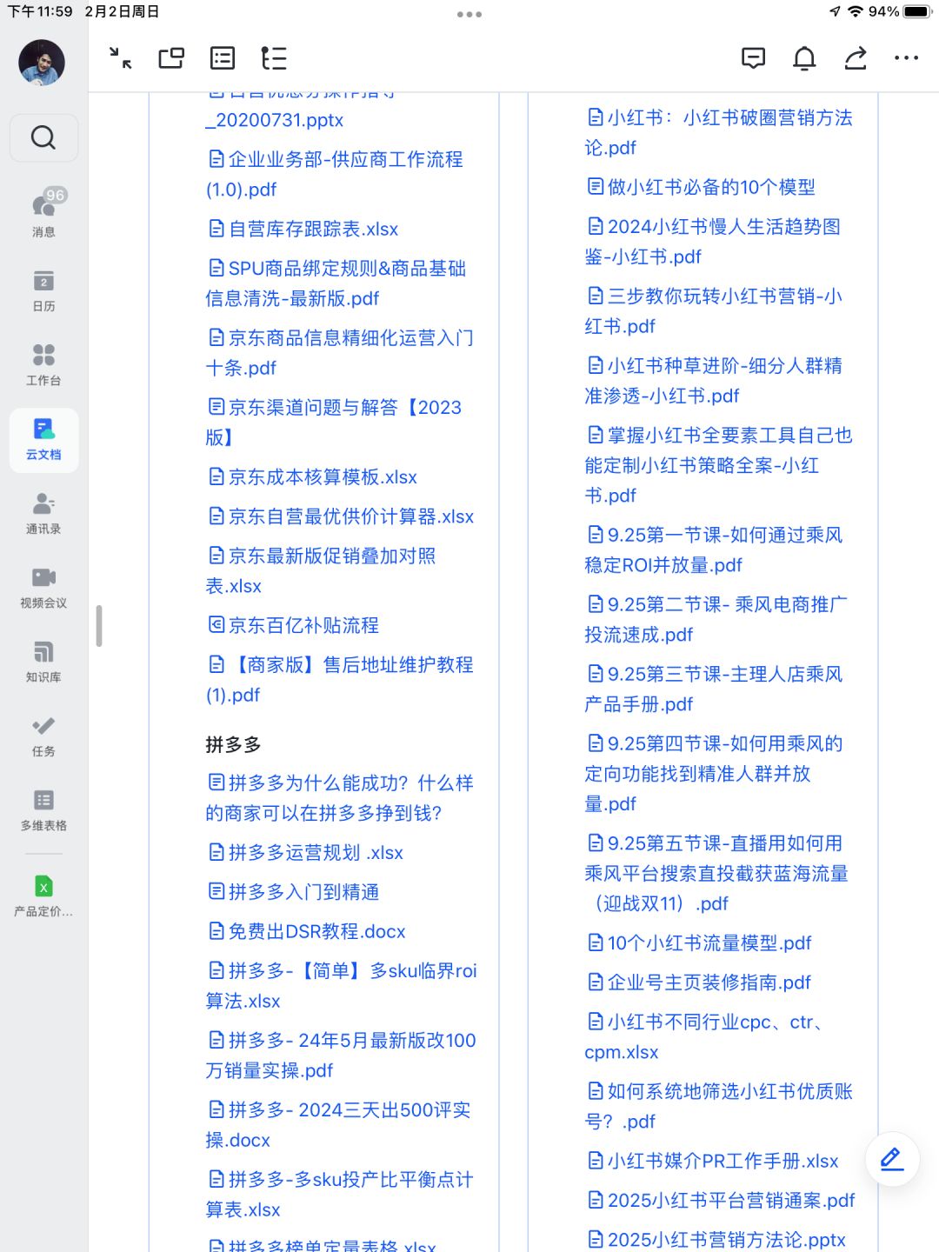Share the document via arrow icon

856,58
